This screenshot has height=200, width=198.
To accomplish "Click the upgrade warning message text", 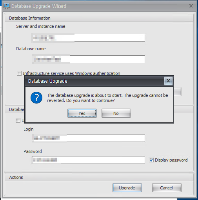I will click(x=107, y=98).
